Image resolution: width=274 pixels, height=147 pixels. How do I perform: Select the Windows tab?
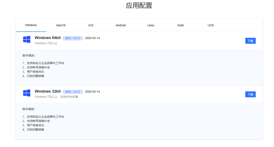(x=31, y=25)
